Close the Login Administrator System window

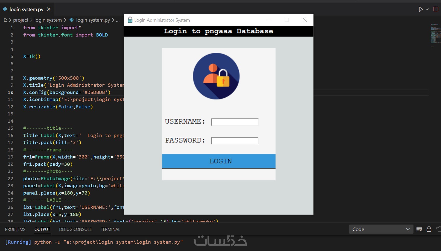click(x=305, y=20)
